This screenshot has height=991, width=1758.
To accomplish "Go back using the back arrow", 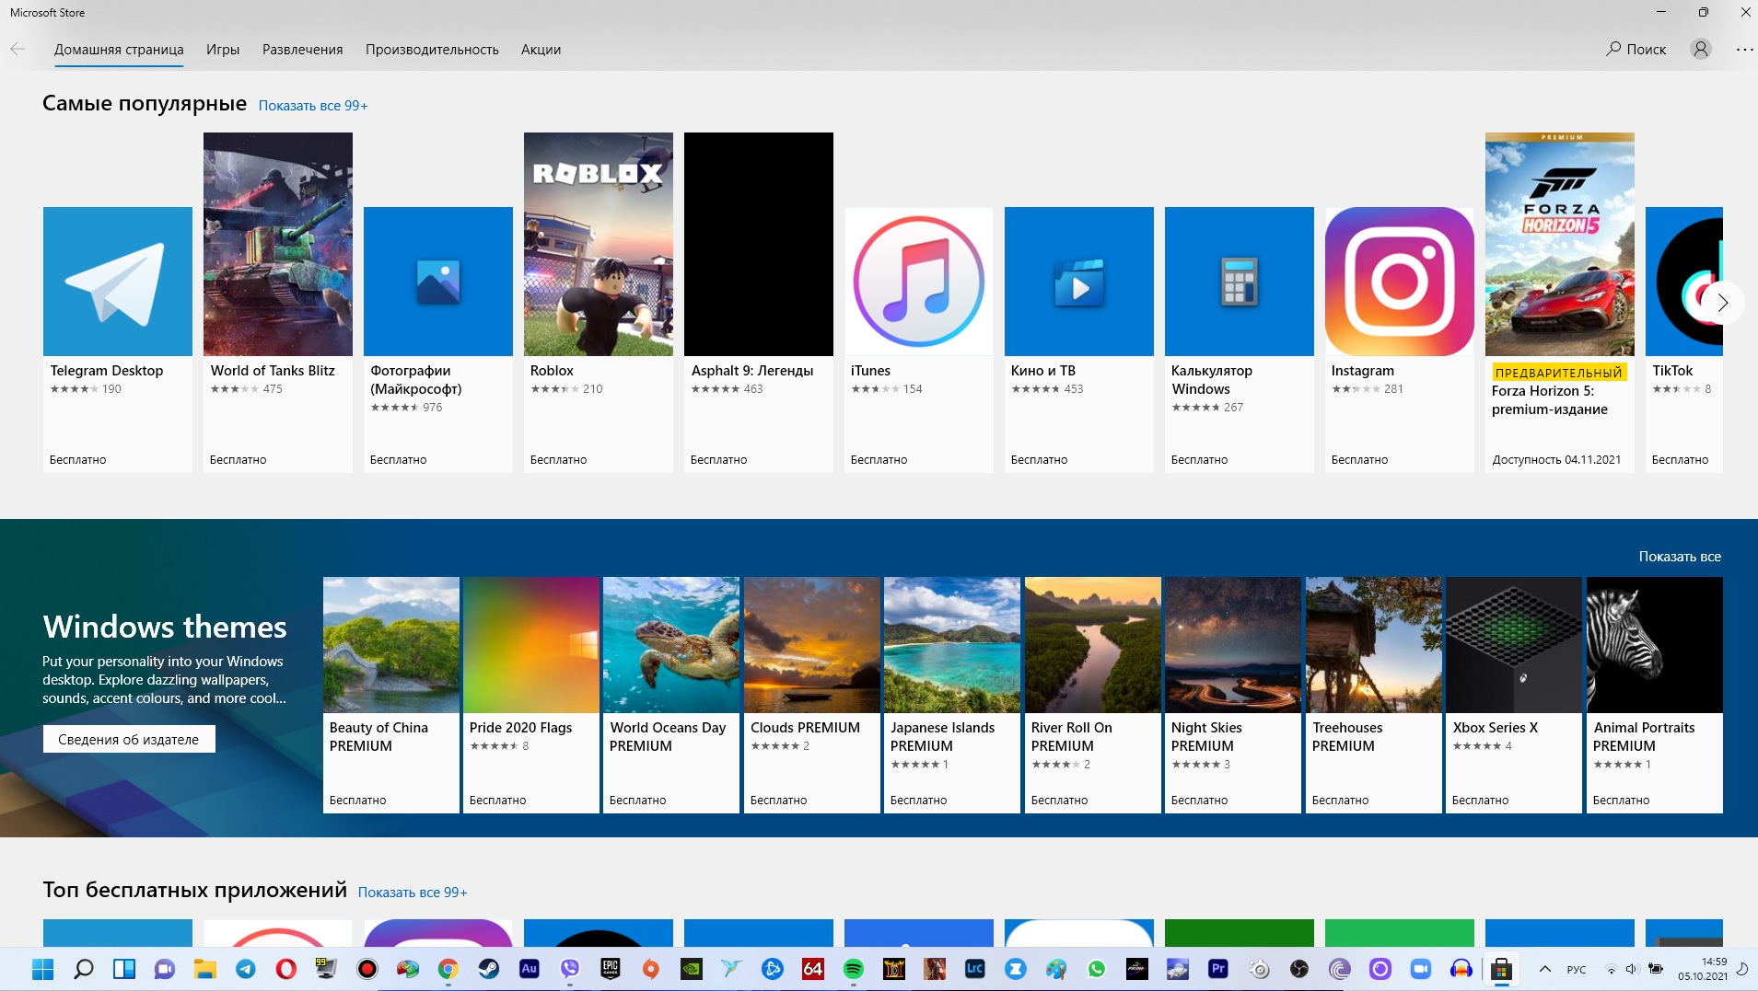I will (17, 49).
